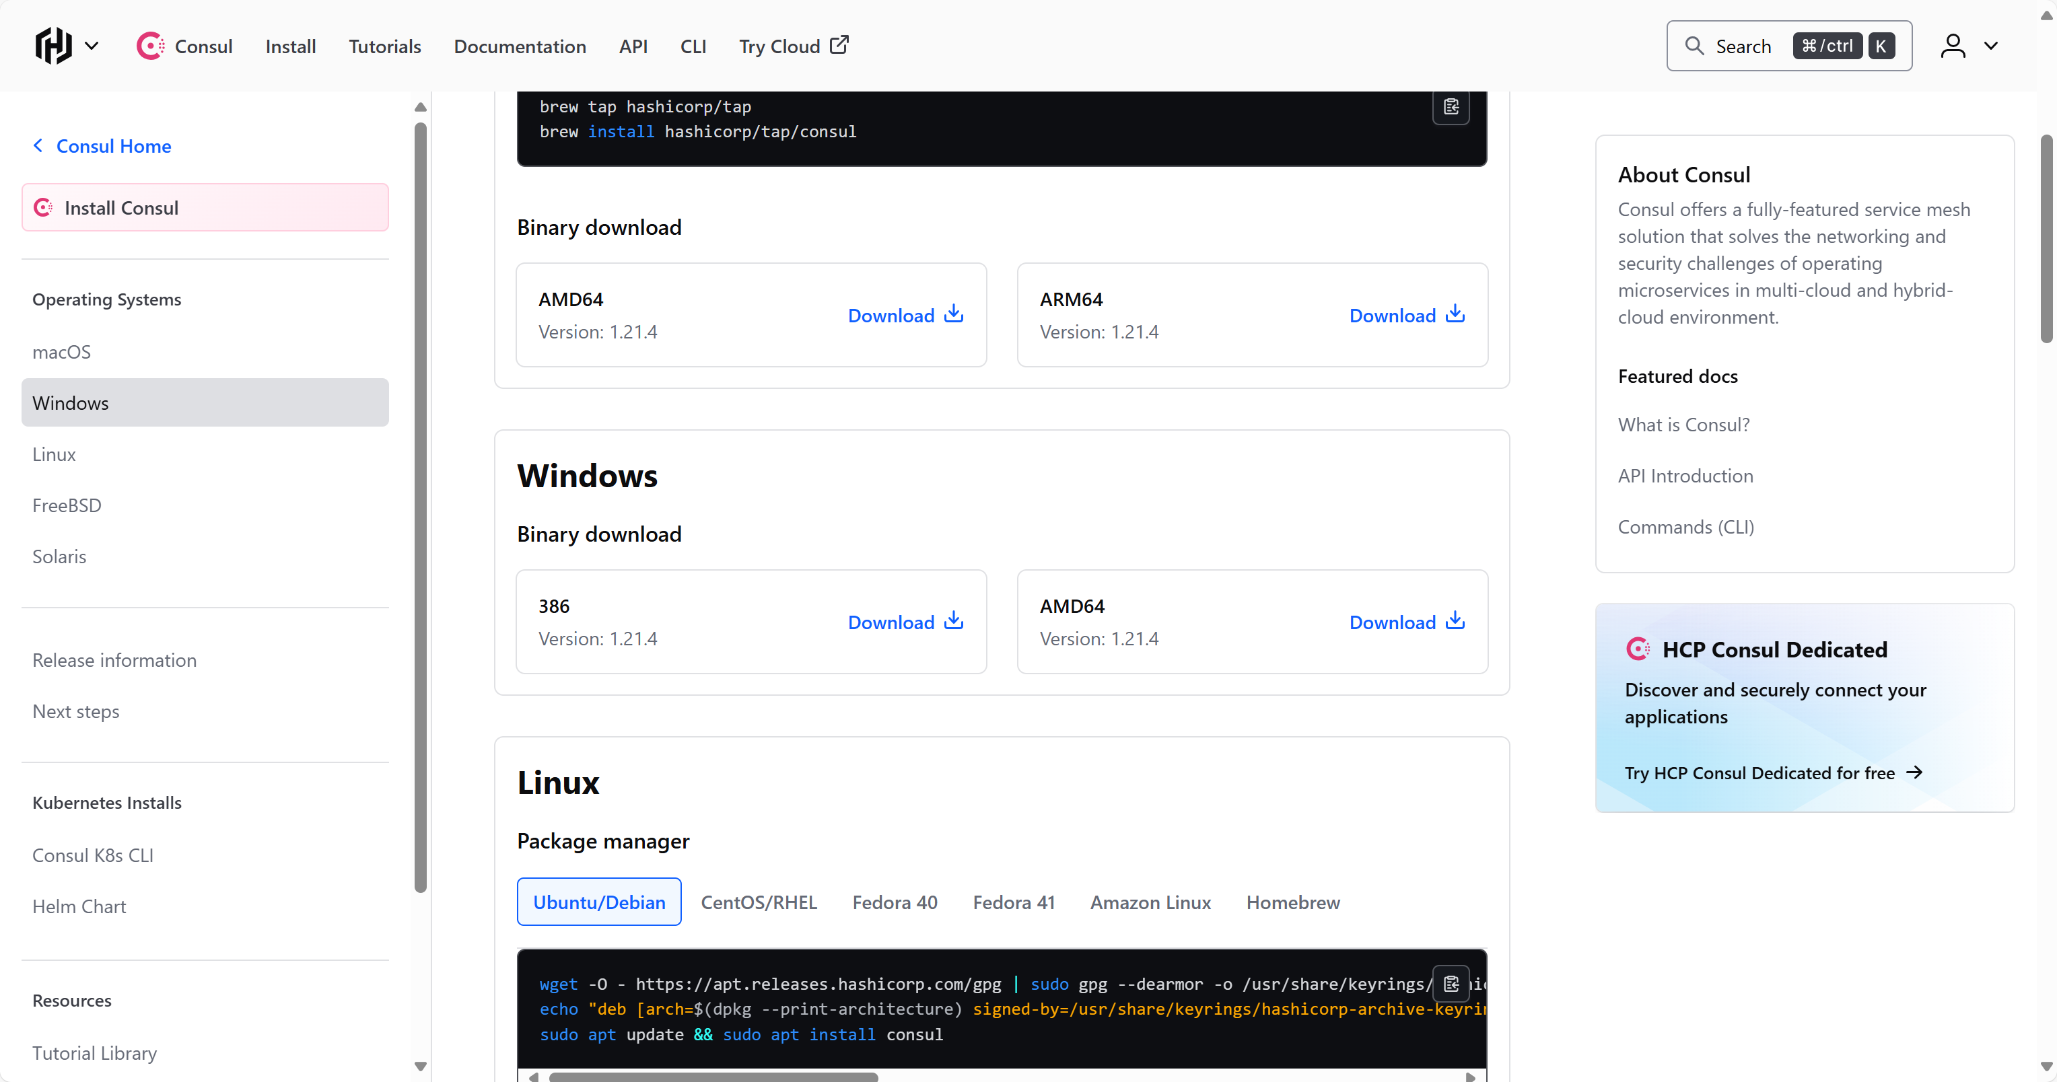Open the Documentation nav item

click(520, 46)
